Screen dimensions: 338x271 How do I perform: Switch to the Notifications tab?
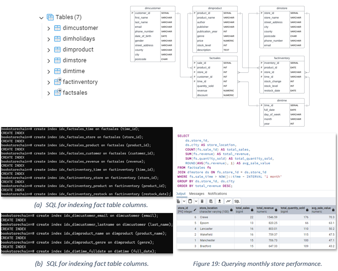(217, 194)
